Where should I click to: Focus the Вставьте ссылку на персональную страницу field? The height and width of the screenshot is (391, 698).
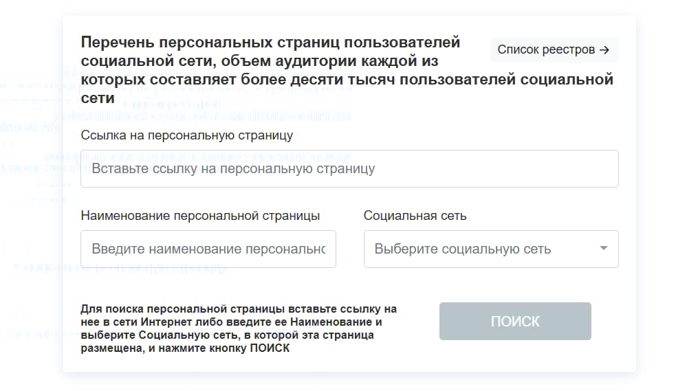point(349,168)
